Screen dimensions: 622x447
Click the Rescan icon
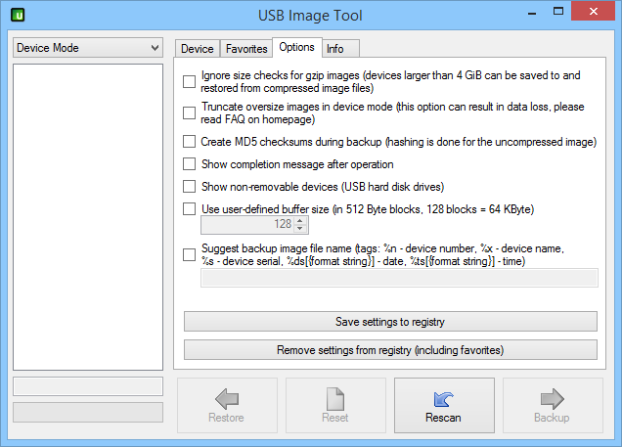click(444, 399)
